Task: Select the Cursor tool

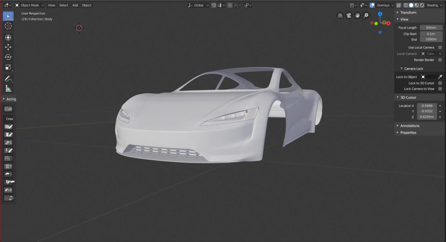Action: point(8,26)
